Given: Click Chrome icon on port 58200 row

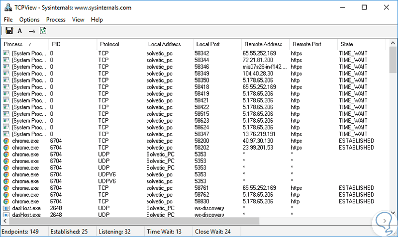Looking at the screenshot, I should [6, 141].
